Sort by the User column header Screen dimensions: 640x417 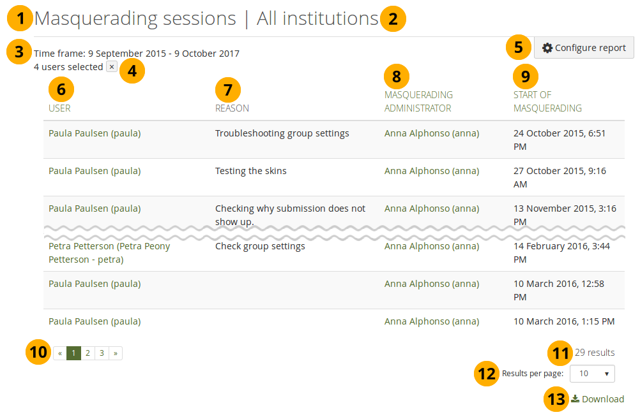pyautogui.click(x=59, y=108)
